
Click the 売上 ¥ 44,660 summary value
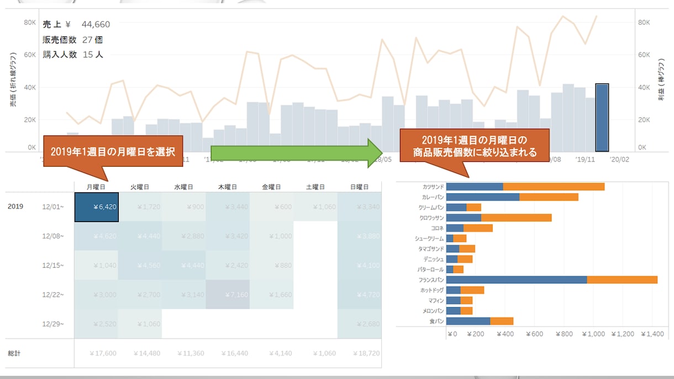click(76, 24)
